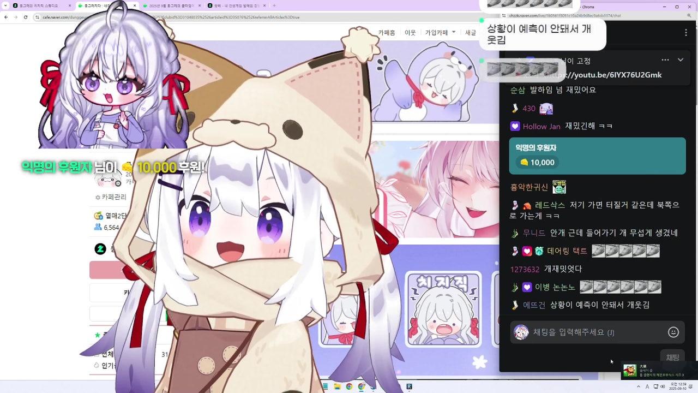Click the username 테어링 택트 in chat

pyautogui.click(x=567, y=251)
